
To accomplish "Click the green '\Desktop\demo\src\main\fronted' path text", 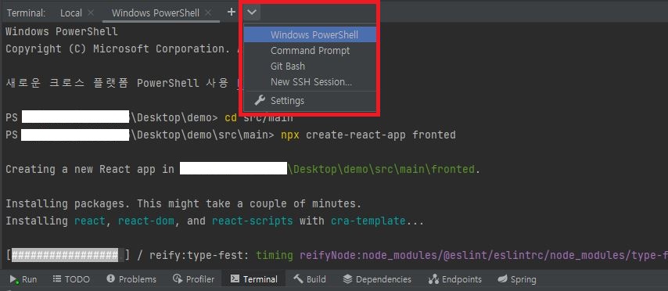I will [x=381, y=169].
